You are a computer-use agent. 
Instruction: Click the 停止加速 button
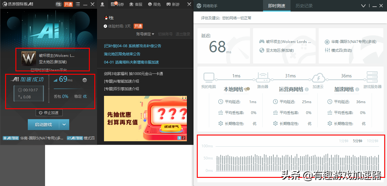point(49,113)
